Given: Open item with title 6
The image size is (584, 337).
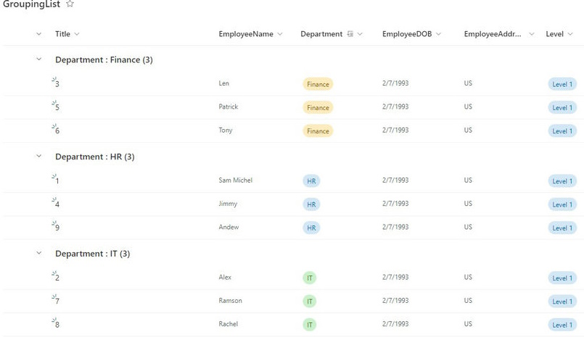Looking at the screenshot, I should coord(57,131).
